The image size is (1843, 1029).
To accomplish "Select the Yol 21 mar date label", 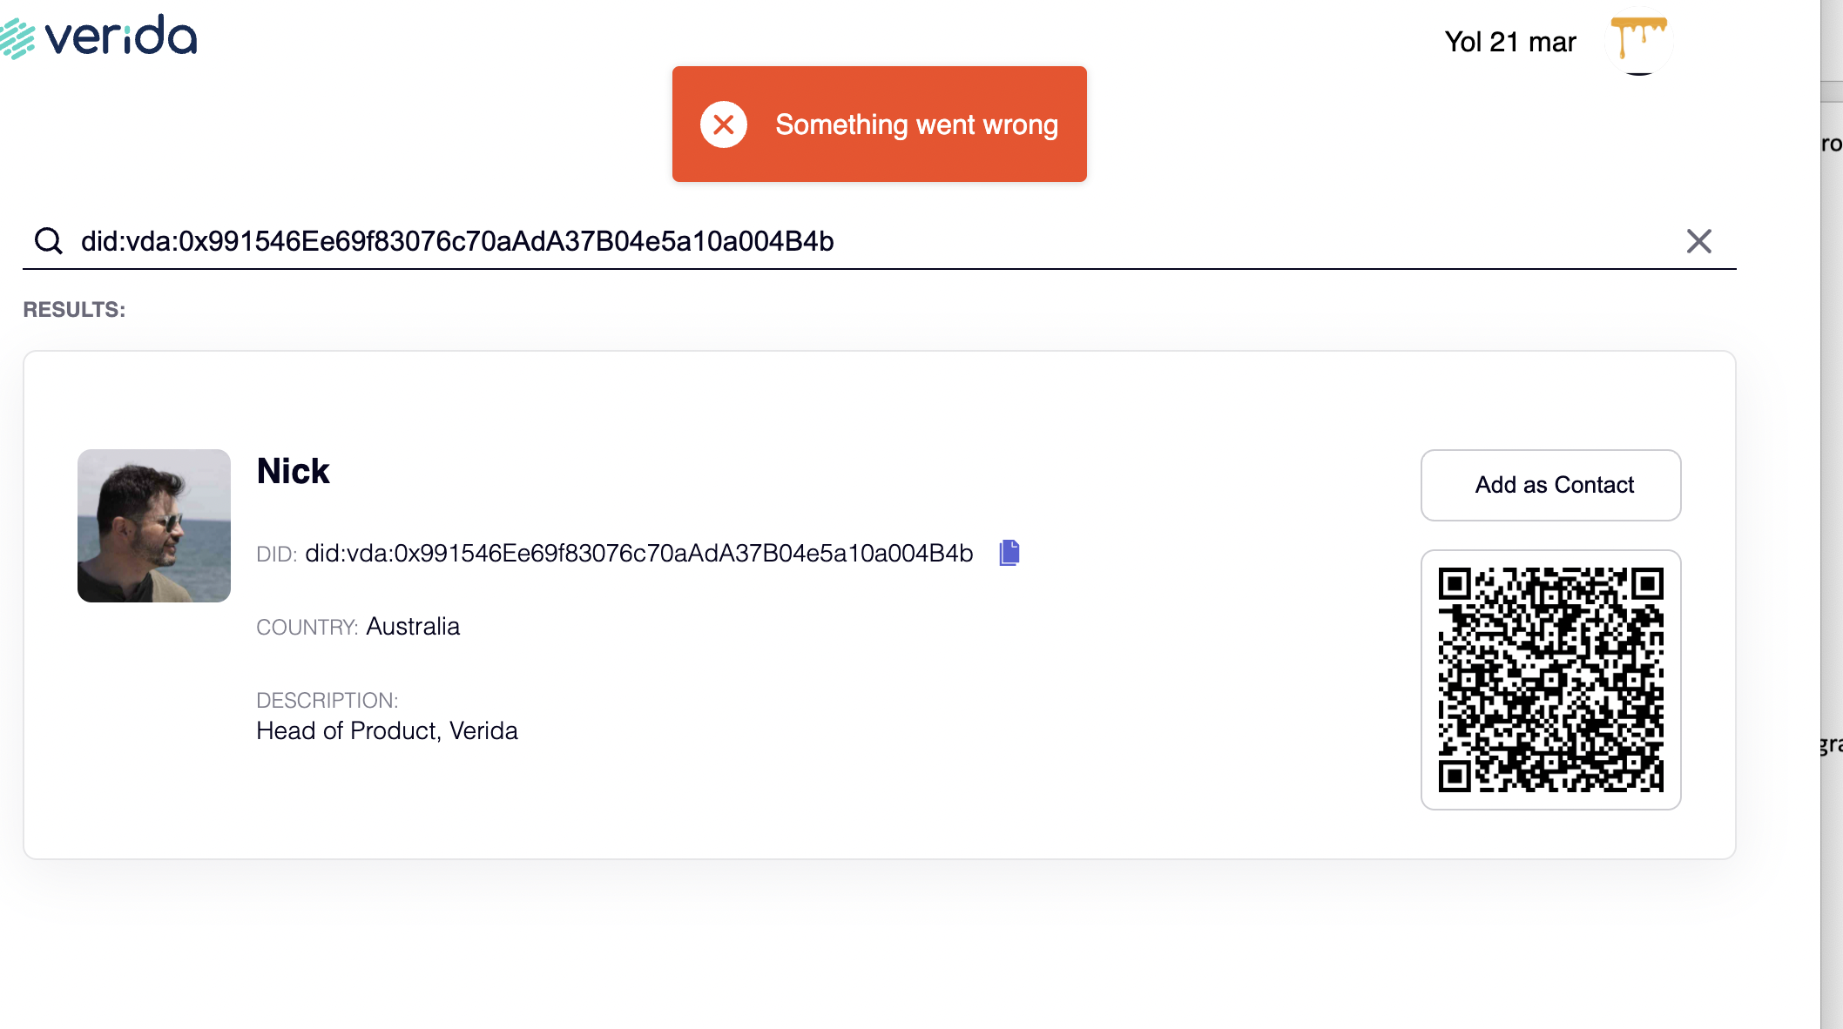I will point(1510,41).
